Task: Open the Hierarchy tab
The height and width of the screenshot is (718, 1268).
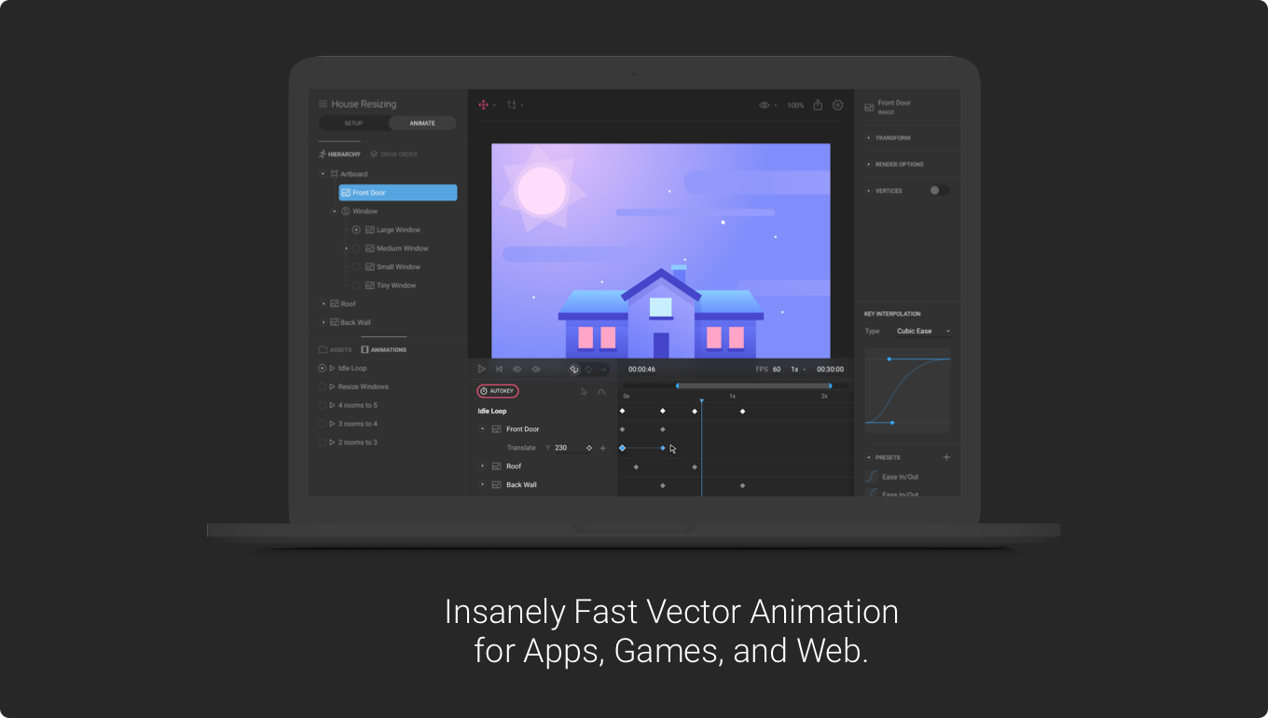Action: (x=339, y=154)
